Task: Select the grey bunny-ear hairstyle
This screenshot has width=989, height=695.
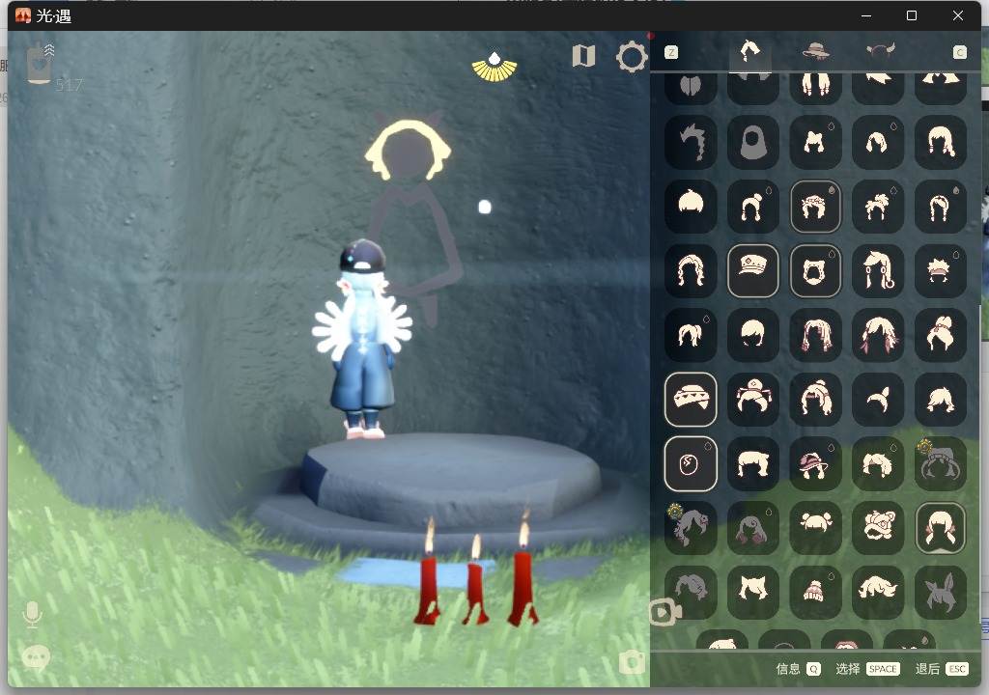Action: (941, 593)
